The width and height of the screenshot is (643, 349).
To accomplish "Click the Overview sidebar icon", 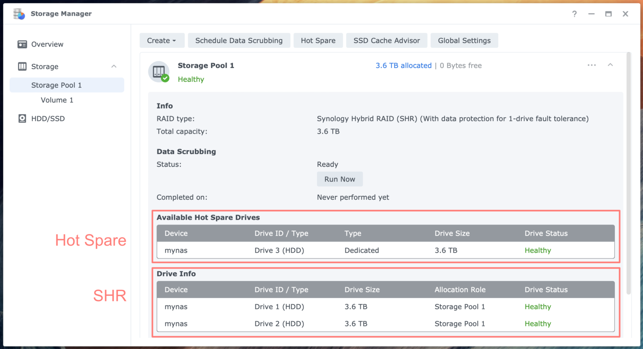I will pos(22,44).
